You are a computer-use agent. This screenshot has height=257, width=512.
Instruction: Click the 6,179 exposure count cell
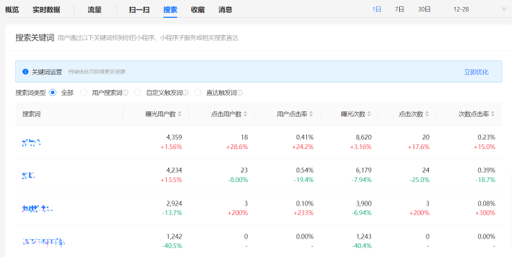(x=364, y=170)
